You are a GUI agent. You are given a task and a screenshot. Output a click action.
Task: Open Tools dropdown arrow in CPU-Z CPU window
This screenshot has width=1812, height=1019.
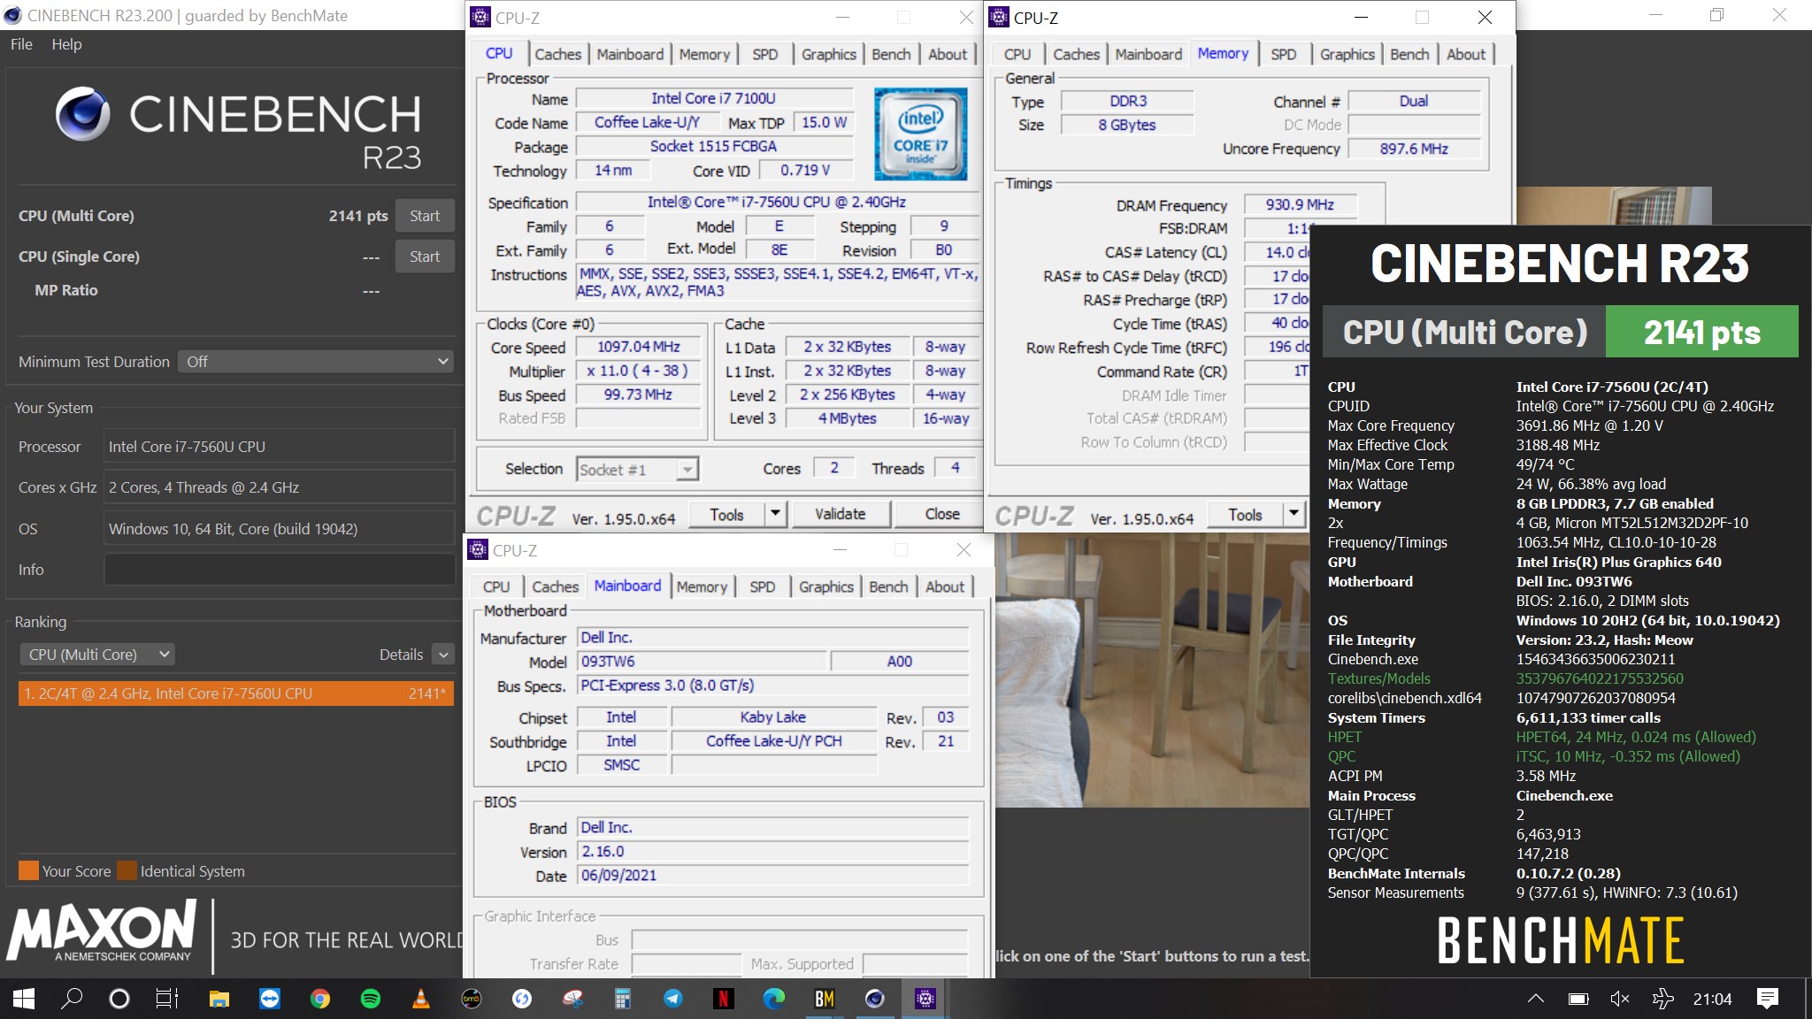[x=776, y=514]
